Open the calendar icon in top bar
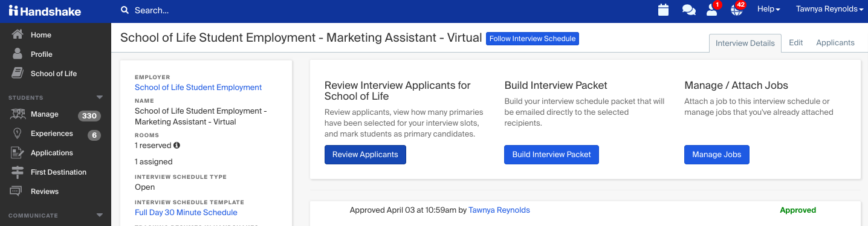868x226 pixels. pos(663,10)
